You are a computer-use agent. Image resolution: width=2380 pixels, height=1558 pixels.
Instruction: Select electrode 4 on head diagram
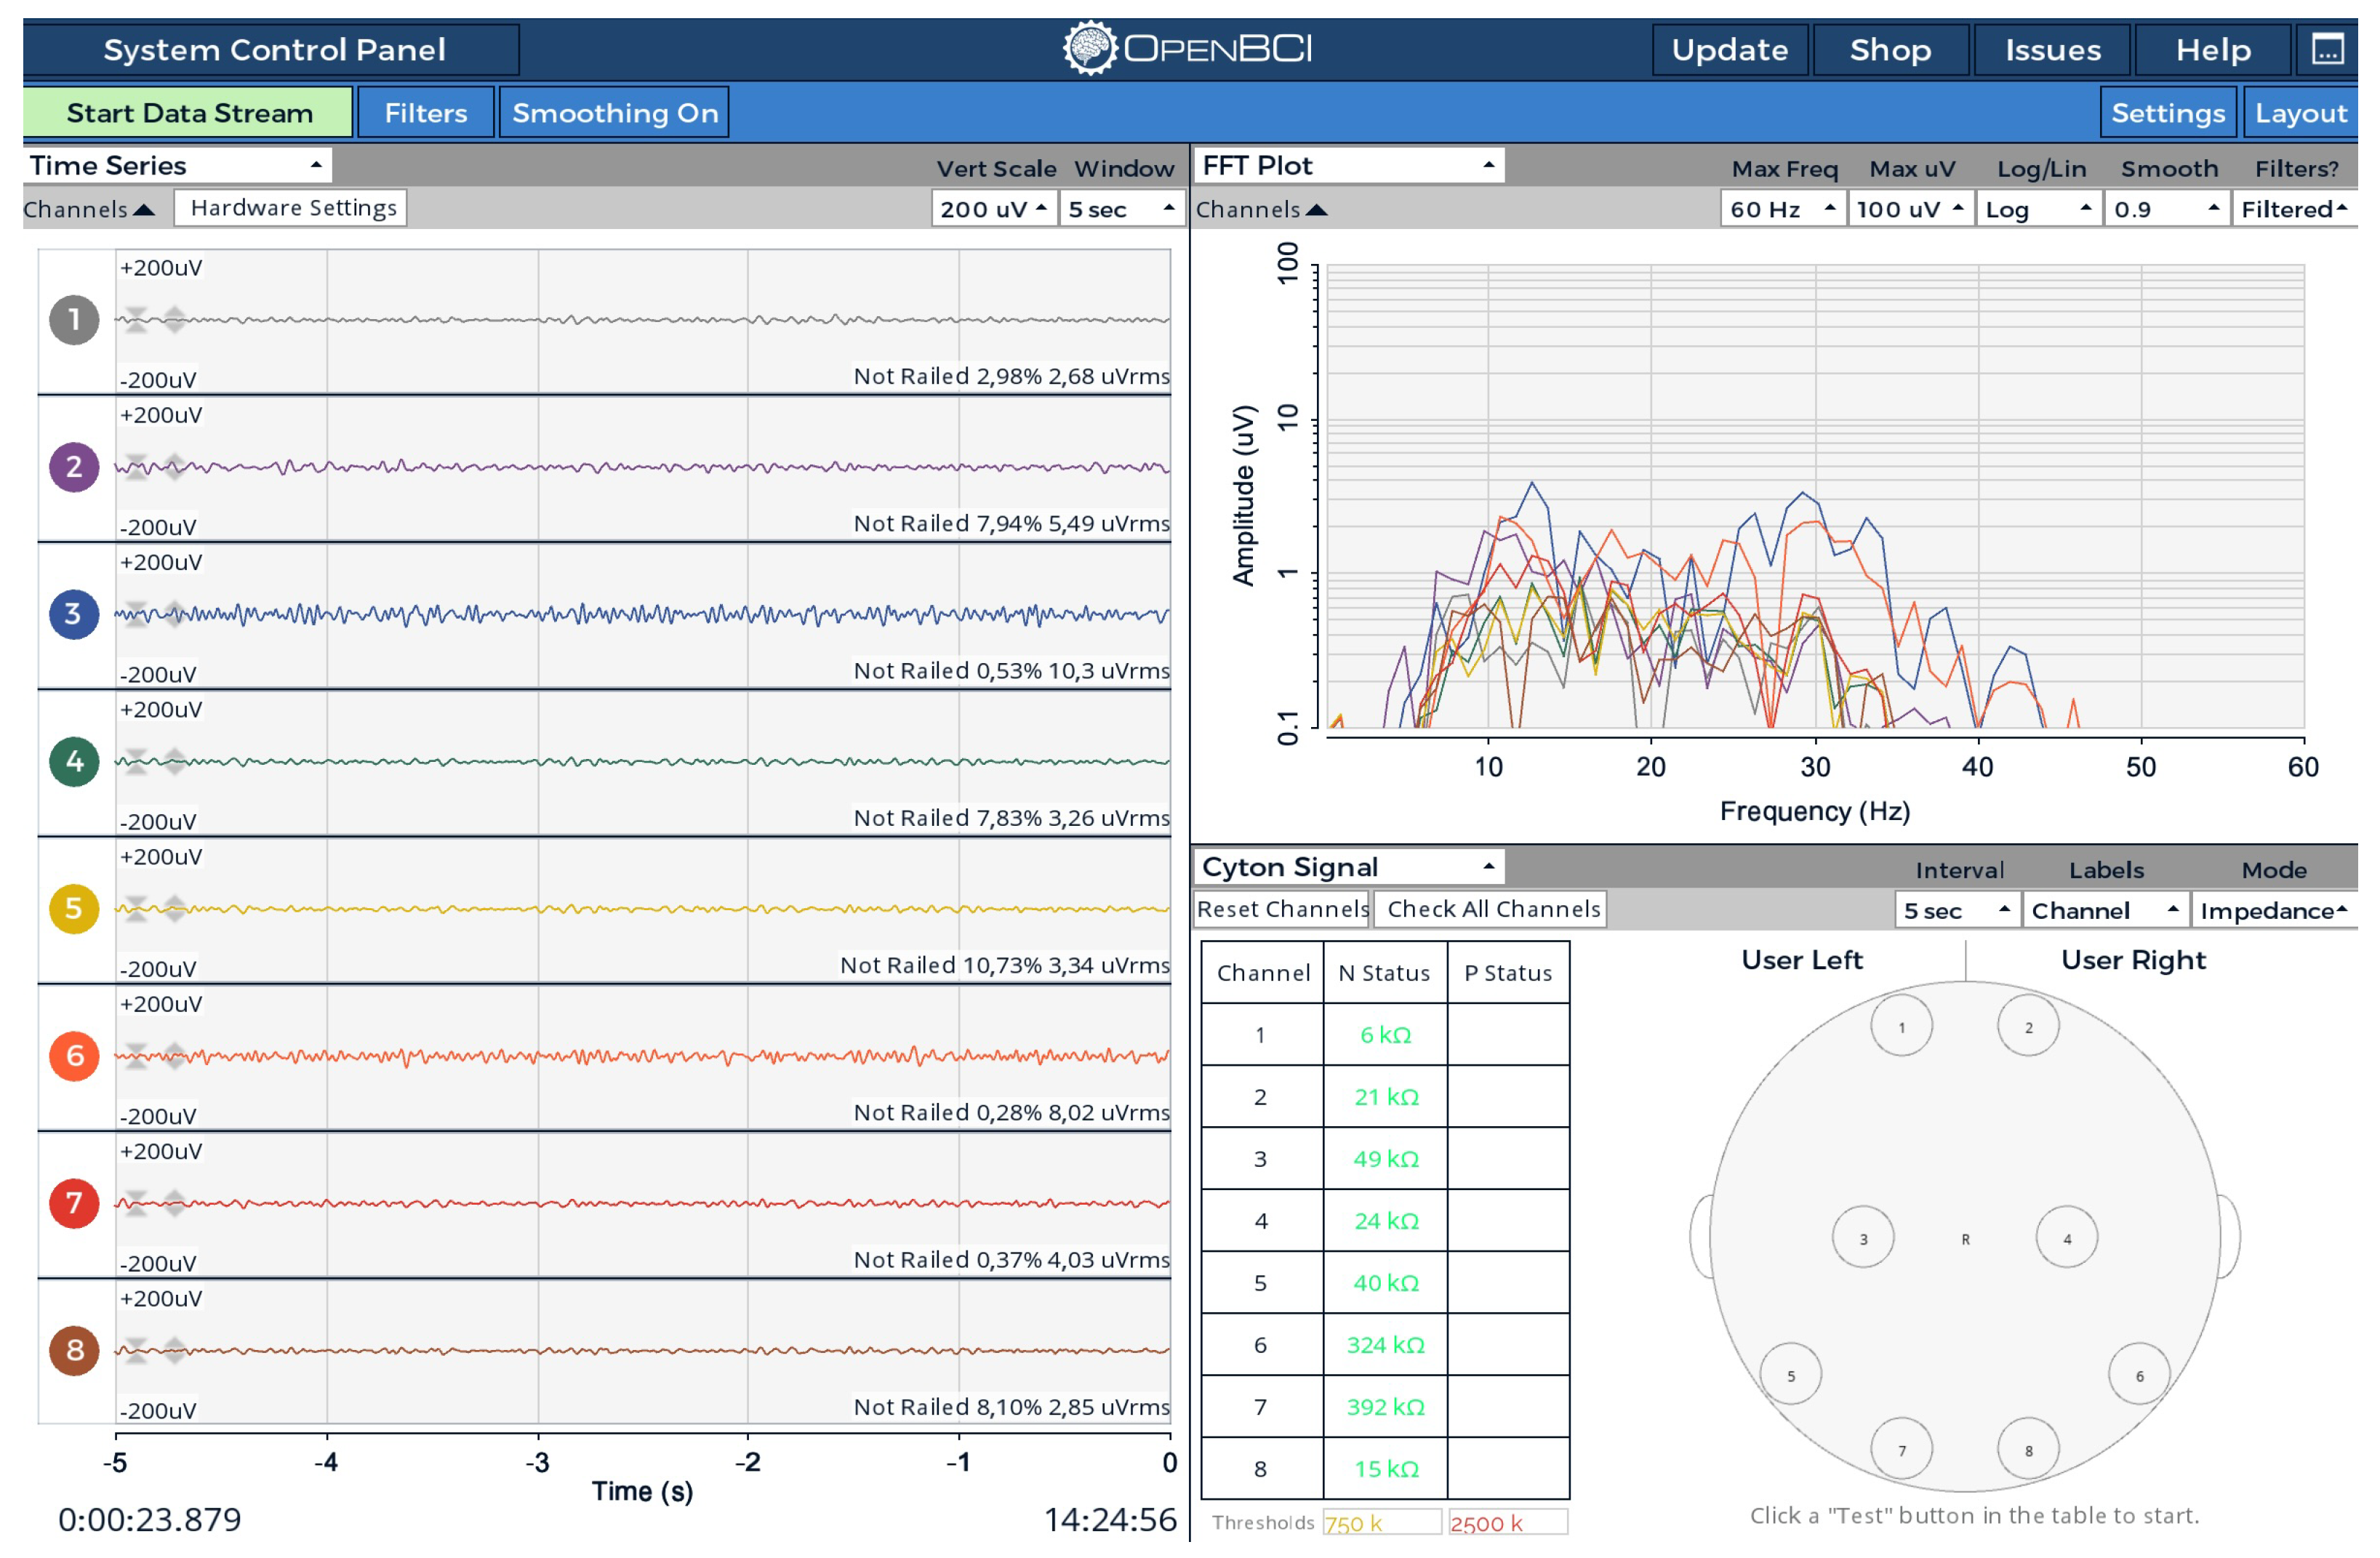click(x=2067, y=1238)
